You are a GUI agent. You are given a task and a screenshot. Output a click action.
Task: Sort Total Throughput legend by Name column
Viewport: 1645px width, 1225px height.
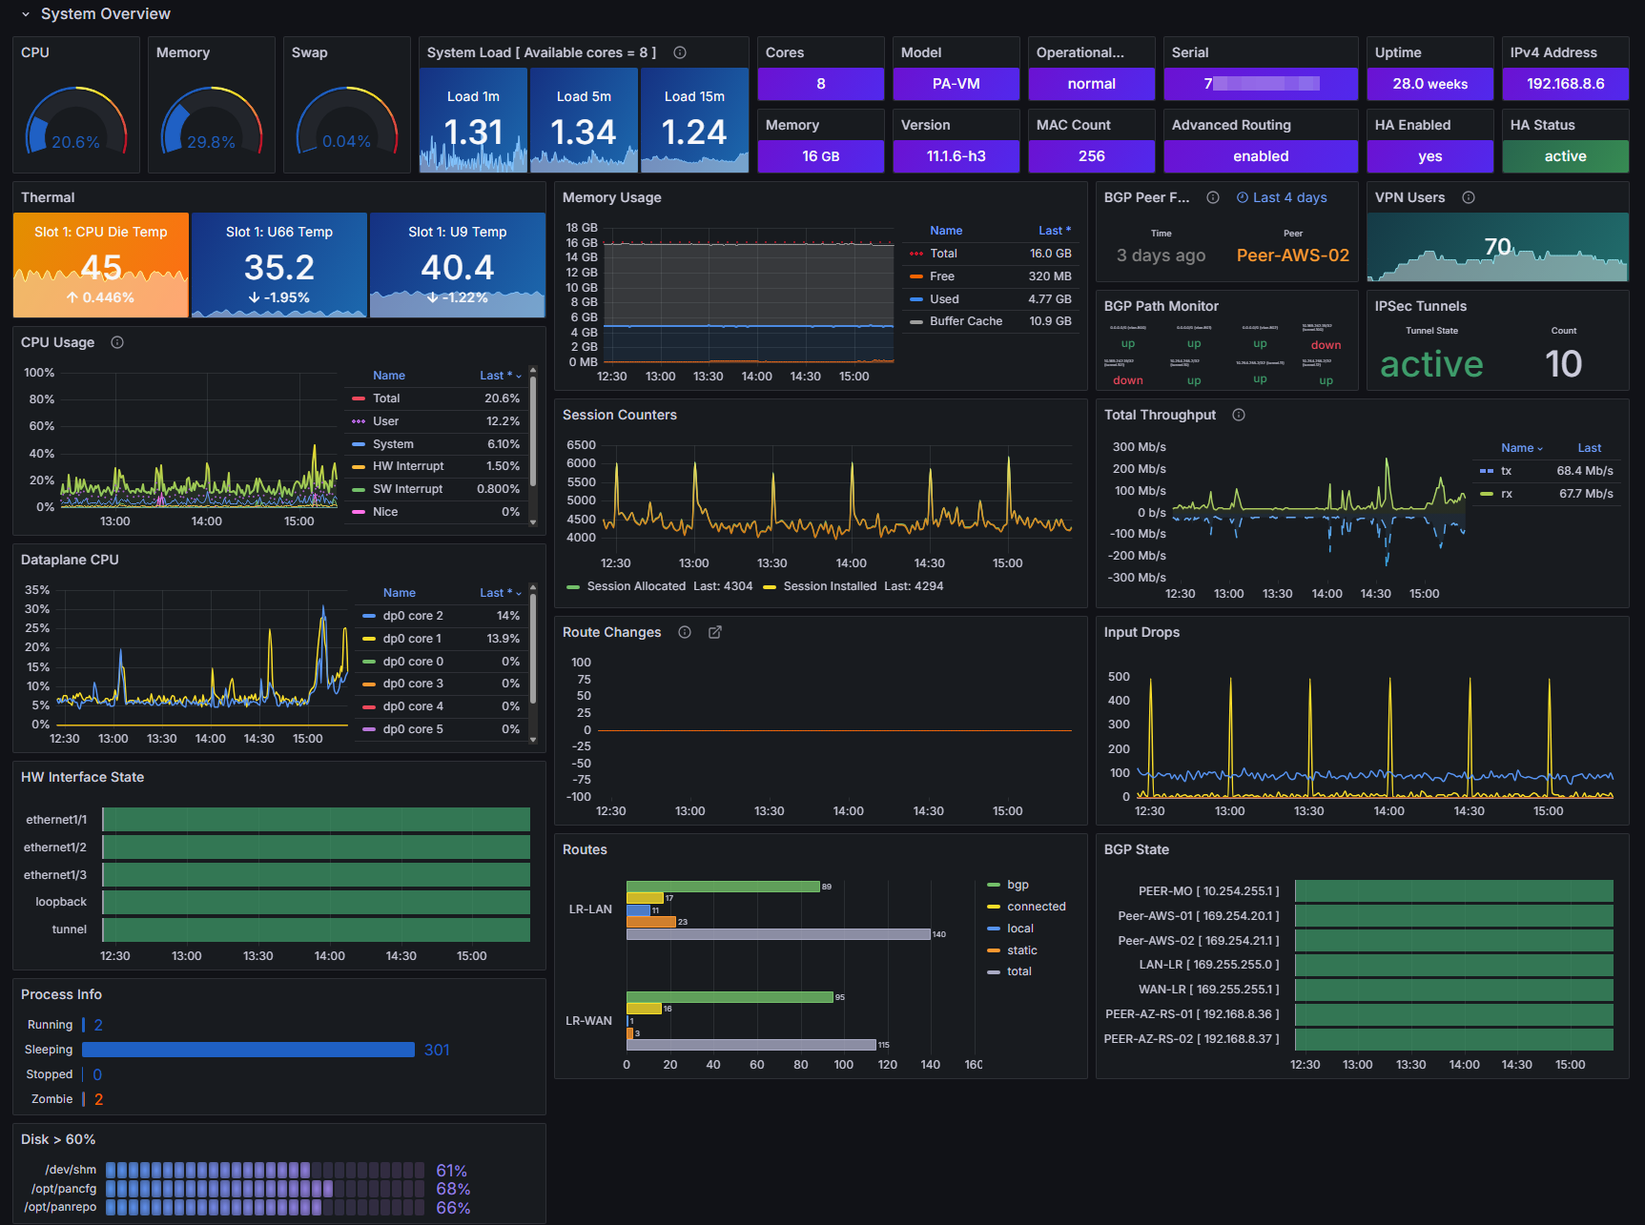click(x=1521, y=448)
